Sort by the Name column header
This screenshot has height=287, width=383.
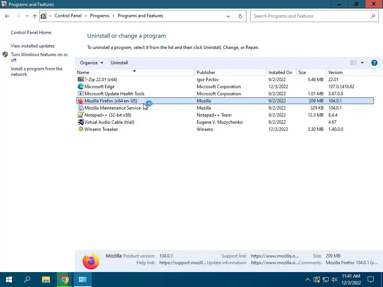(x=135, y=72)
